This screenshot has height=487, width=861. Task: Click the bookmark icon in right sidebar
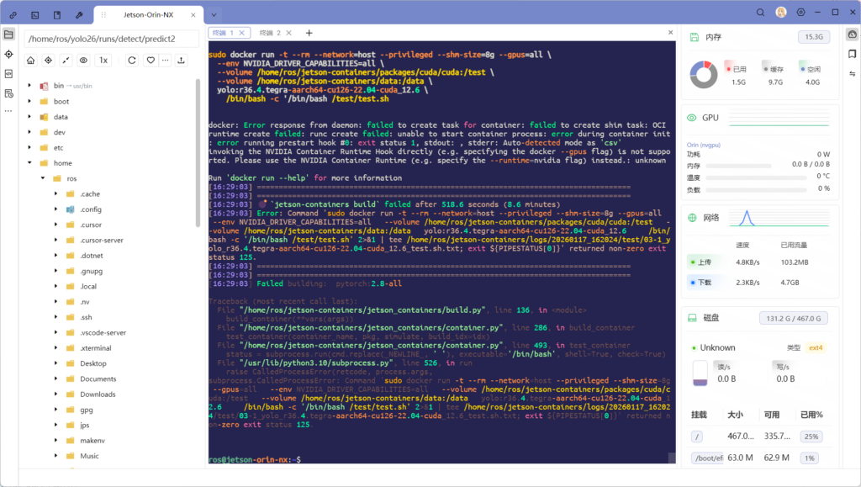852,55
